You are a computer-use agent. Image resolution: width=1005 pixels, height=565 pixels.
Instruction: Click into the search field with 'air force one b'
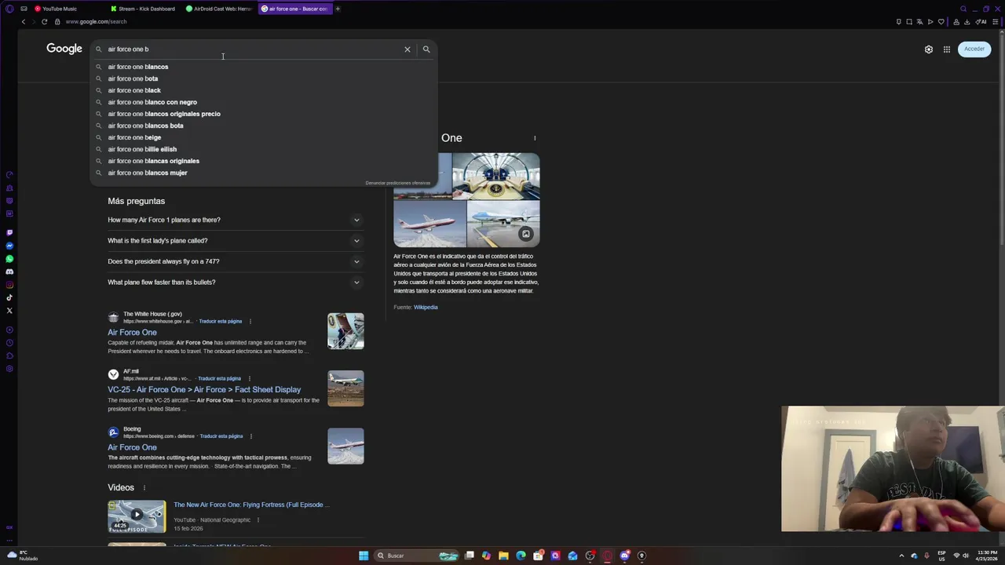point(251,49)
